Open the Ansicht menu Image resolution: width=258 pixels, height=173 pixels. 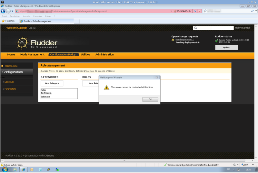[27, 16]
